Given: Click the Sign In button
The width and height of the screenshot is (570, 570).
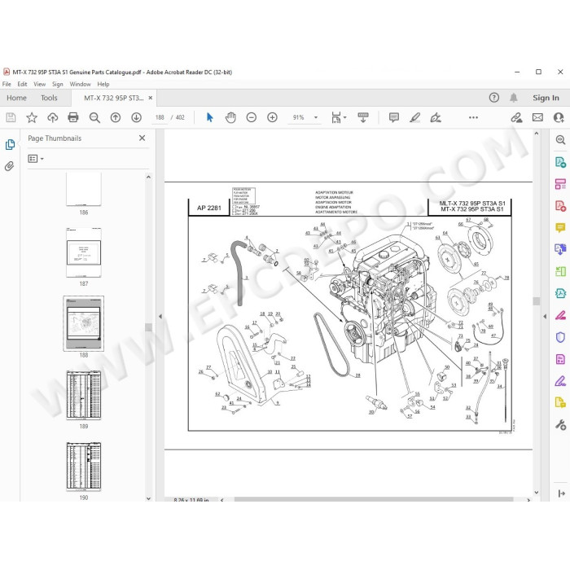Looking at the screenshot, I should (x=546, y=98).
